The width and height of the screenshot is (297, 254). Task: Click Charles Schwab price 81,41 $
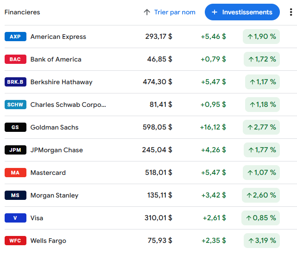click(x=161, y=105)
